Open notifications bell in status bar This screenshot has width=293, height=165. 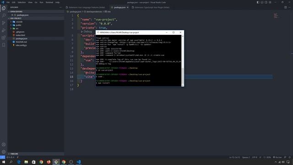pos(290,157)
